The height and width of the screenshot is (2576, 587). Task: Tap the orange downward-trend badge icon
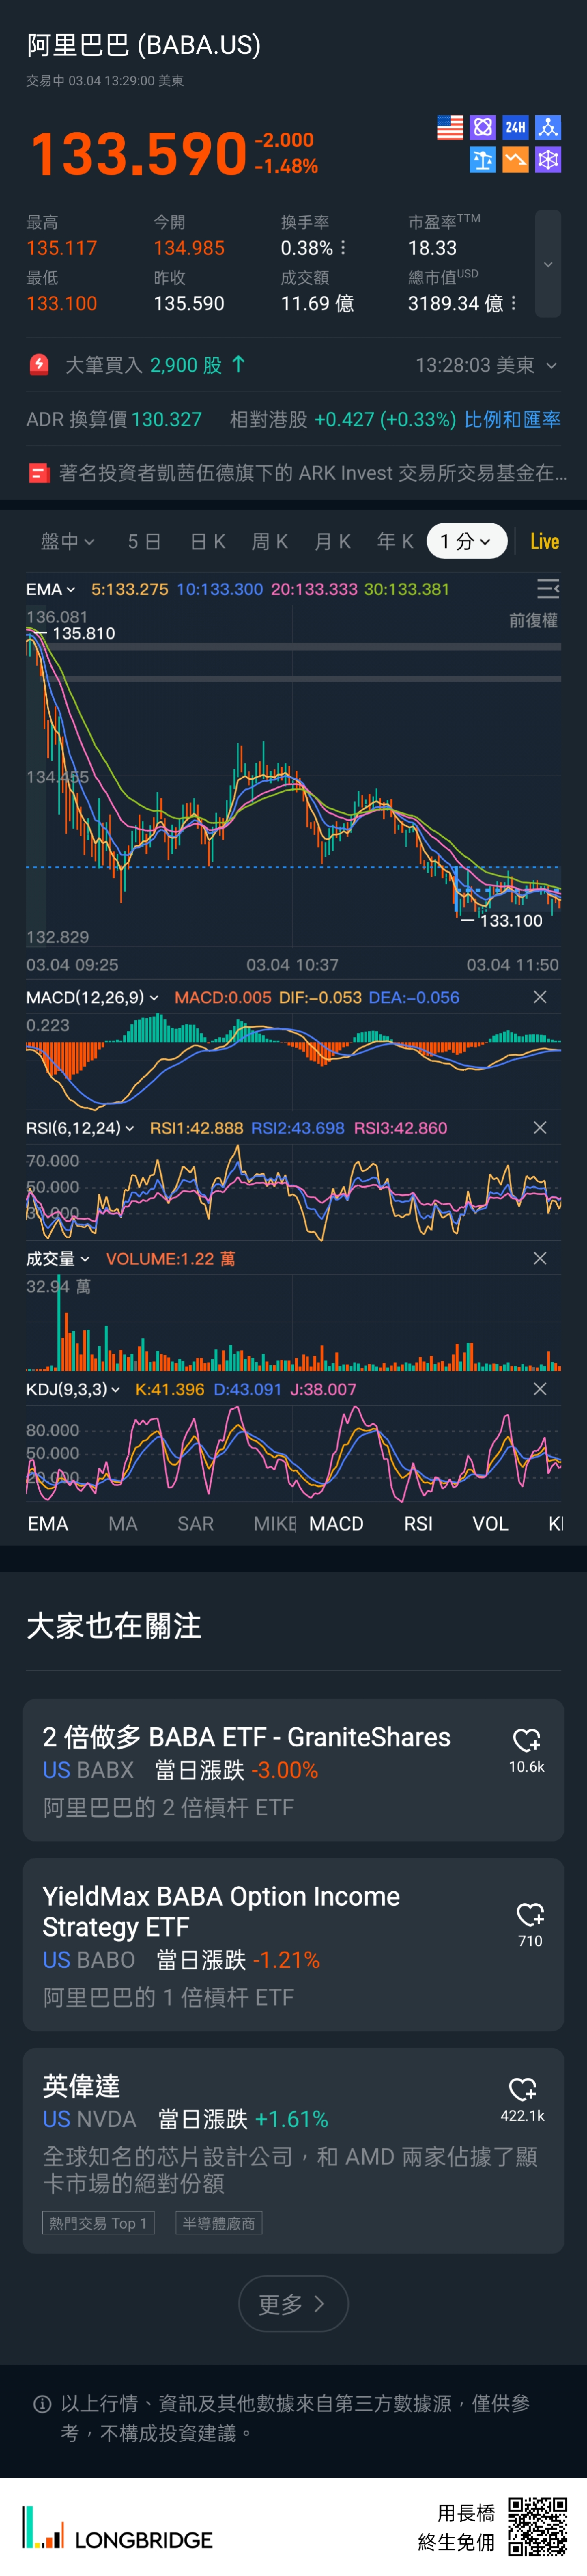pos(515,160)
